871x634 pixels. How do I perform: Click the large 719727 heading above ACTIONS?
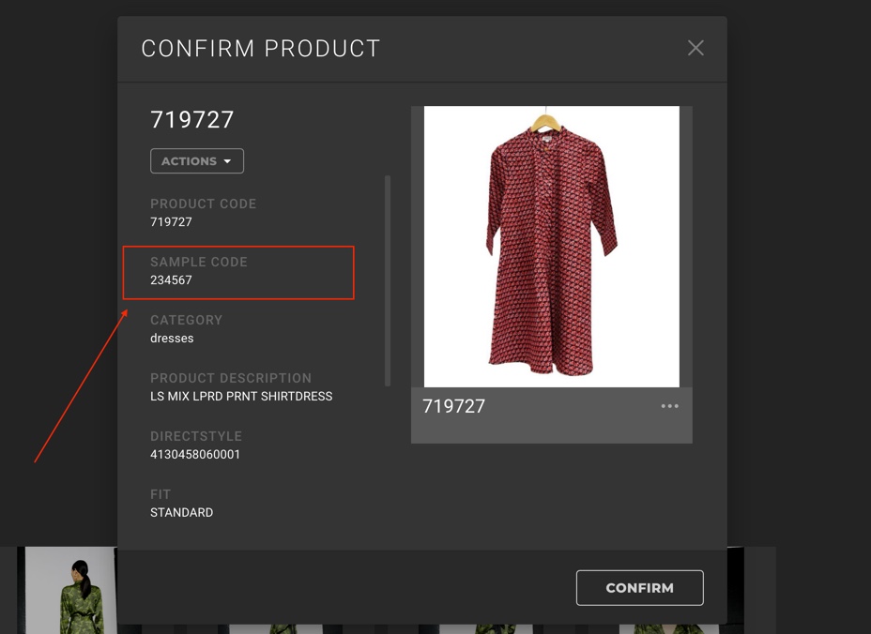click(192, 120)
